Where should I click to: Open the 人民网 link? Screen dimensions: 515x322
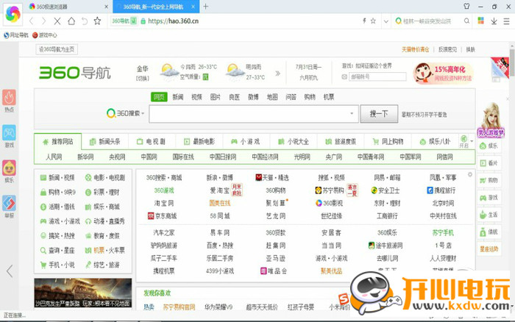[x=54, y=157]
